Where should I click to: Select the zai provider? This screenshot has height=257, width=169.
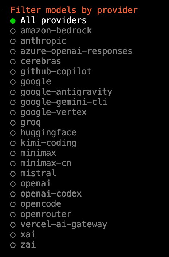click(x=23, y=245)
